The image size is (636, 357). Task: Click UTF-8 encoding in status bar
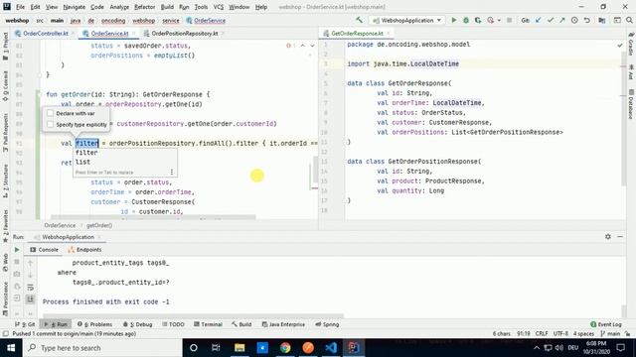click(x=560, y=334)
